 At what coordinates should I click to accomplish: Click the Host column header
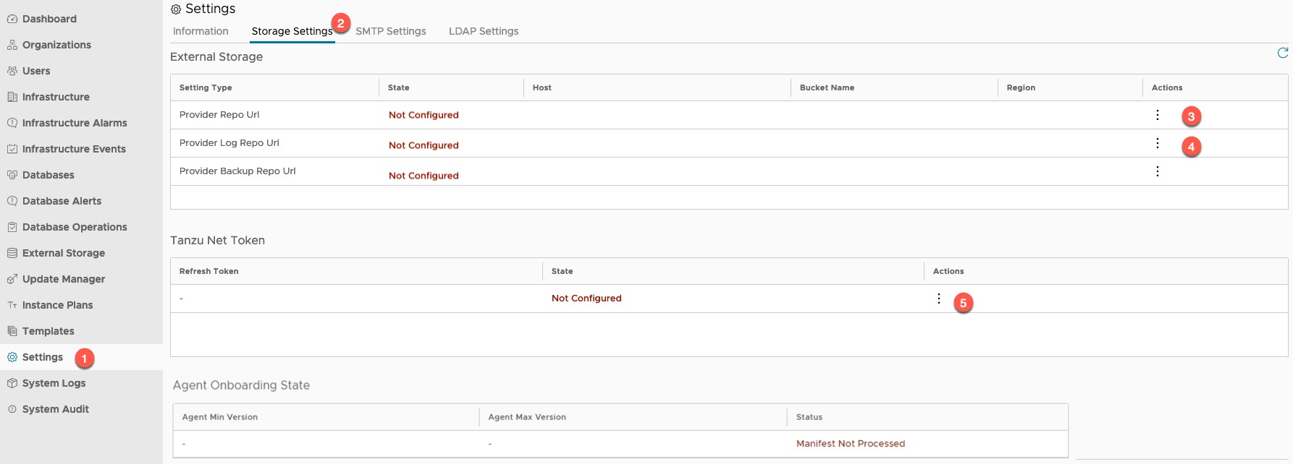click(542, 87)
